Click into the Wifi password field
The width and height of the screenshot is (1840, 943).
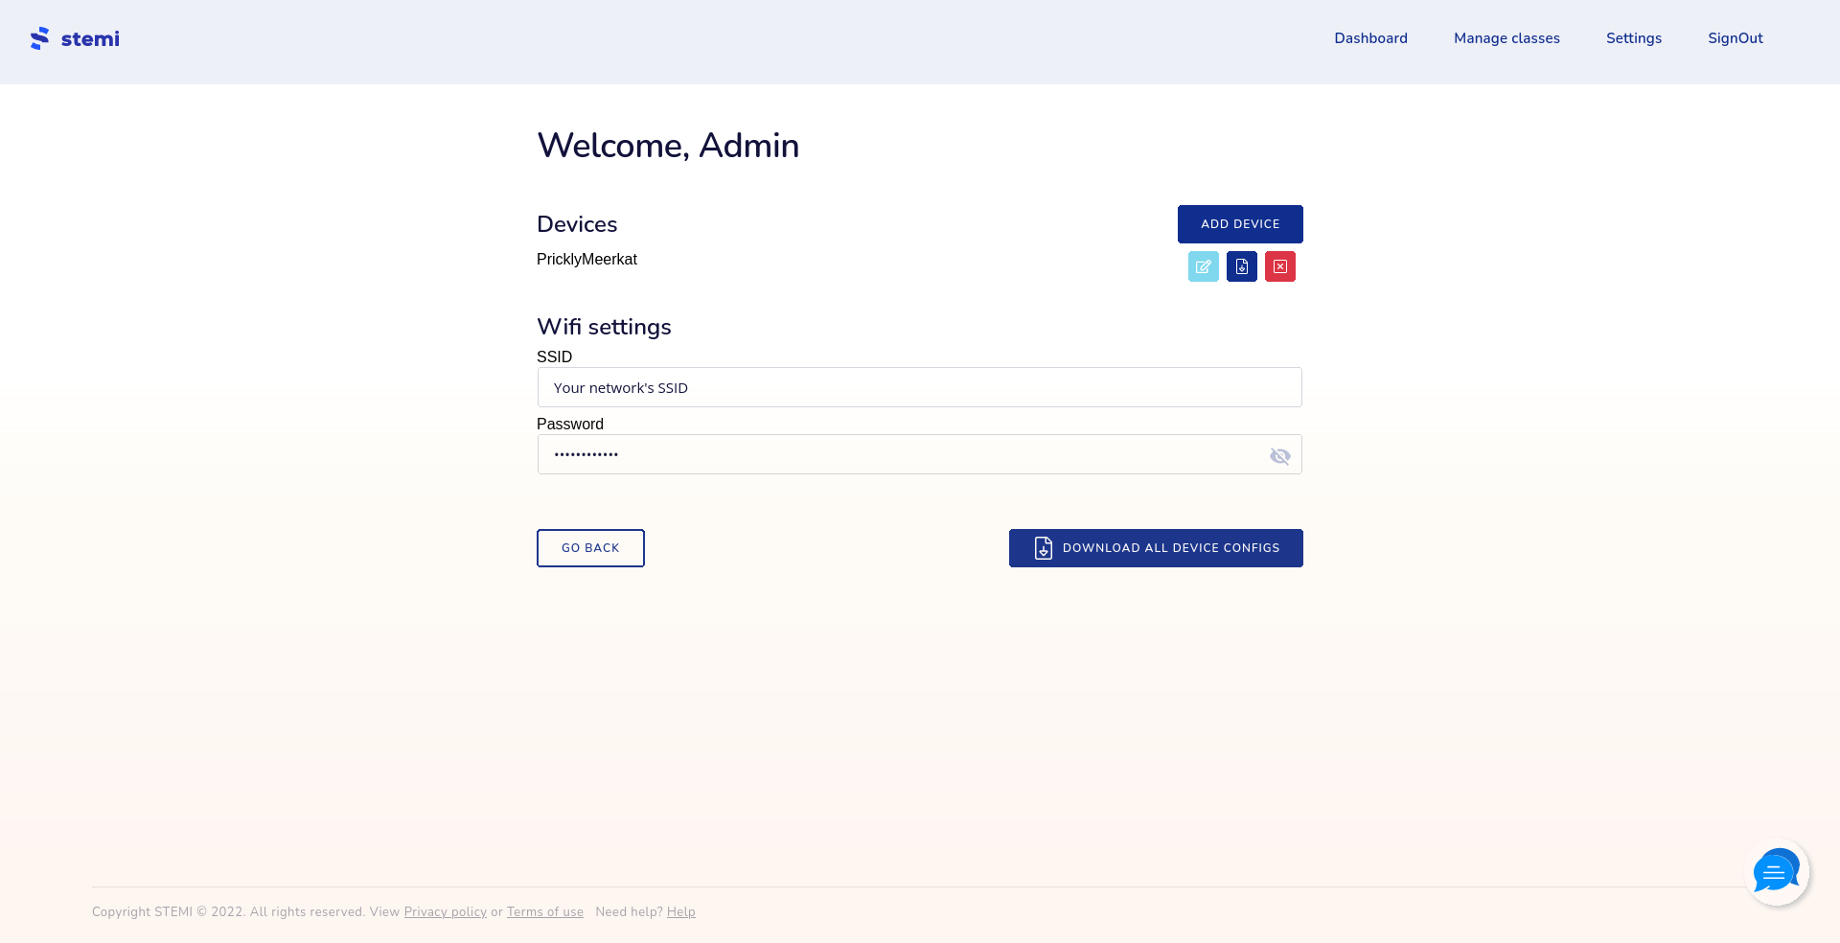(x=901, y=455)
